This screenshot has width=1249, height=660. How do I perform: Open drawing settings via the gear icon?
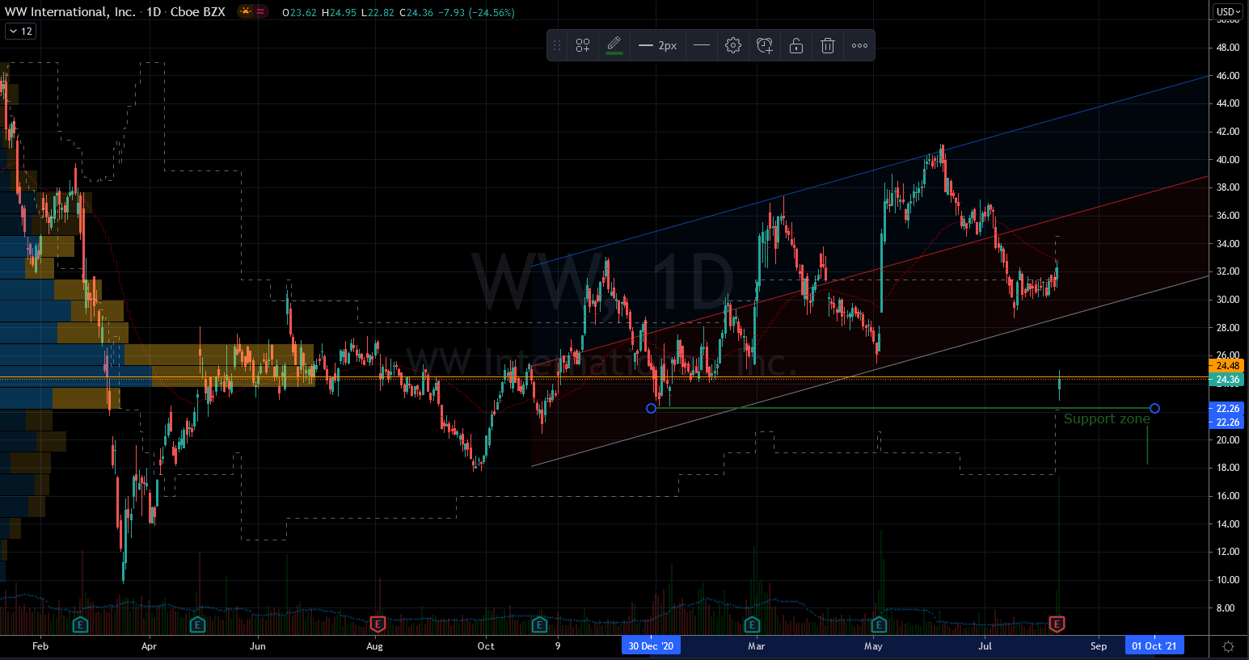pos(733,45)
